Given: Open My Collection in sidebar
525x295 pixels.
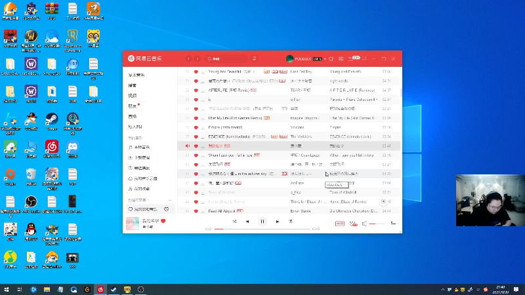Looking at the screenshot, I should point(139,189).
